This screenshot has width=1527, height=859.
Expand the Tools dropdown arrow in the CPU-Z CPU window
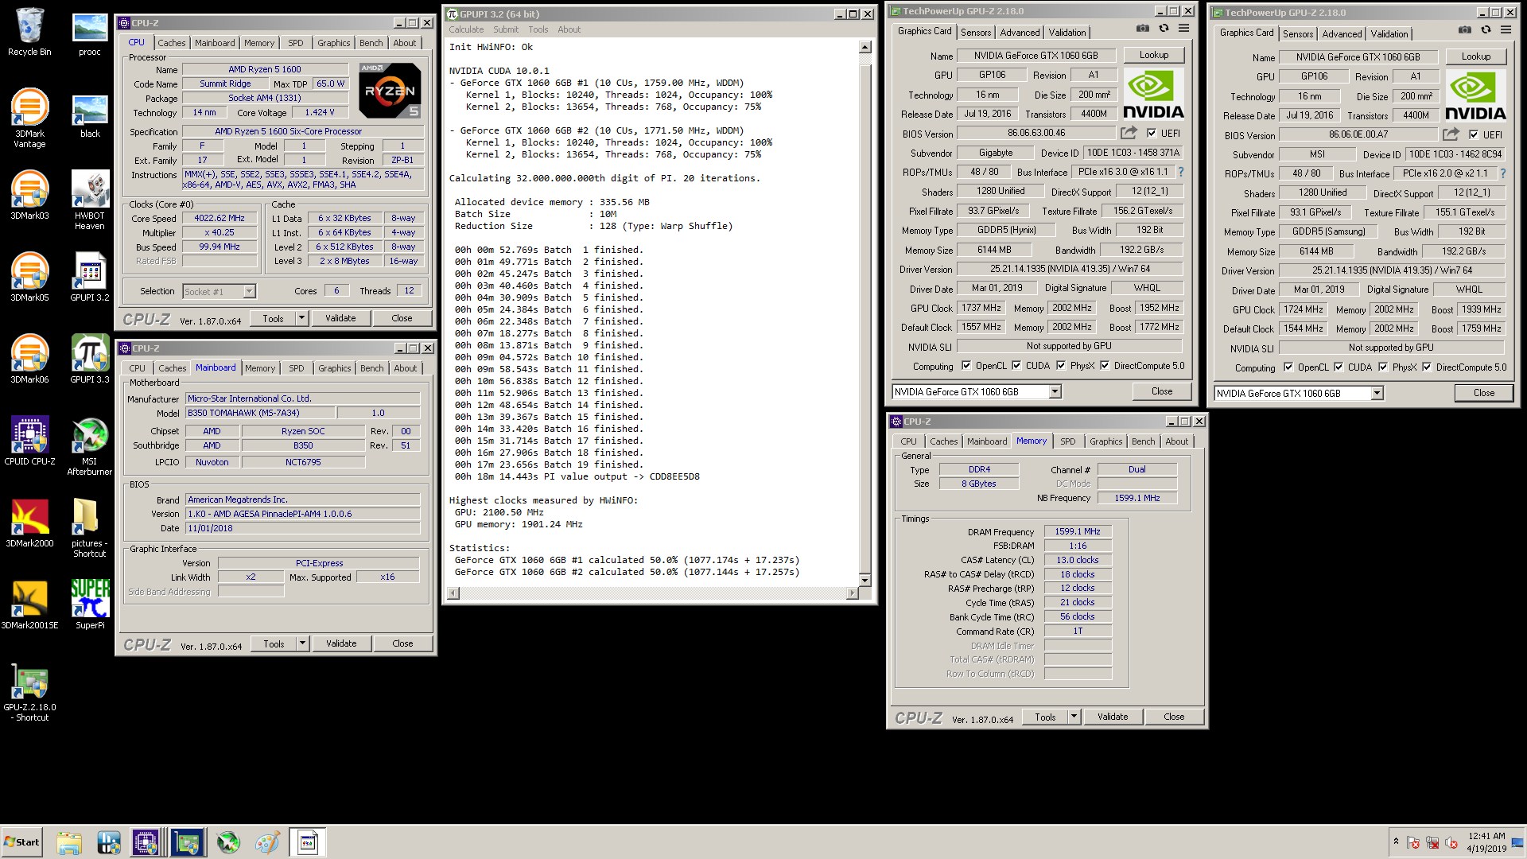click(x=301, y=318)
